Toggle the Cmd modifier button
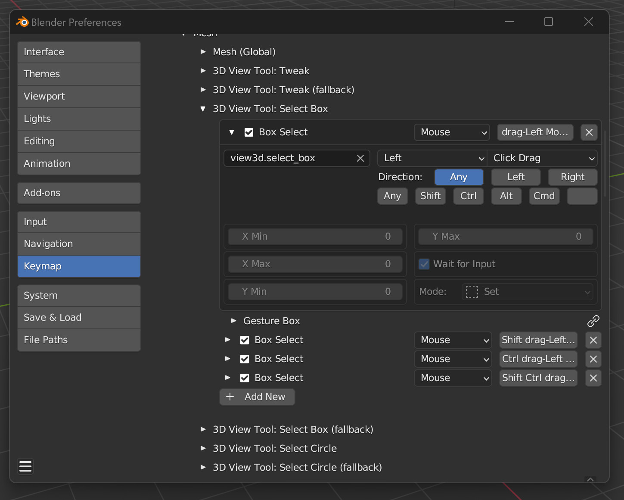 (544, 196)
